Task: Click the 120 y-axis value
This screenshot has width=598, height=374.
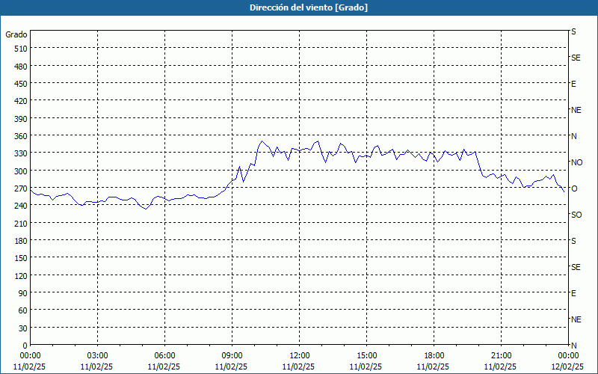Action: pyautogui.click(x=22, y=276)
